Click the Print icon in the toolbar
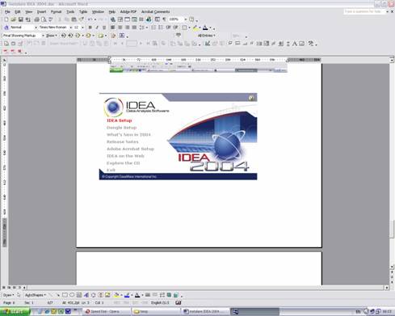The image size is (395, 316). pos(36,19)
